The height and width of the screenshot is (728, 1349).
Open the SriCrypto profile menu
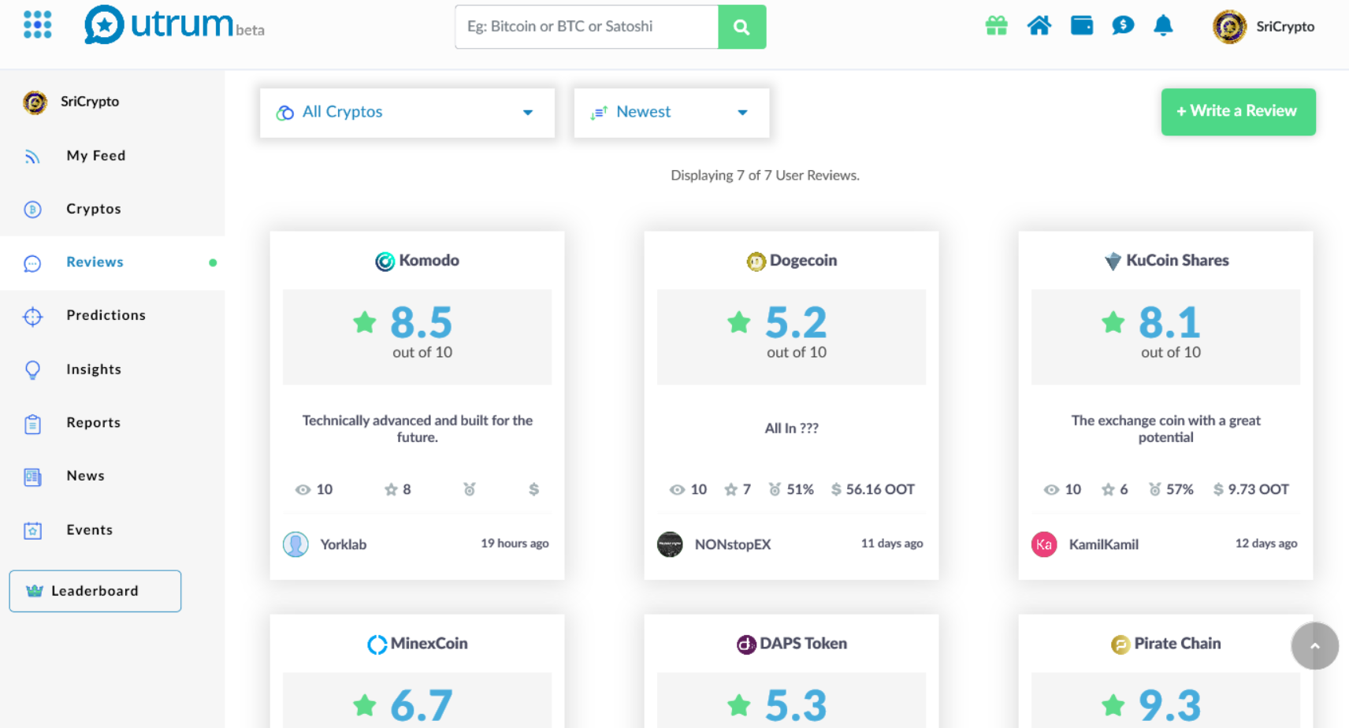tap(1263, 26)
